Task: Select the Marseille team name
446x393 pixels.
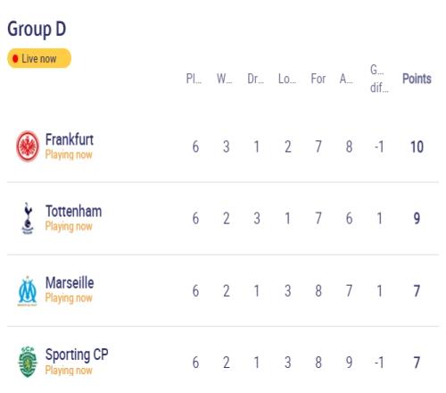Action: pos(70,283)
